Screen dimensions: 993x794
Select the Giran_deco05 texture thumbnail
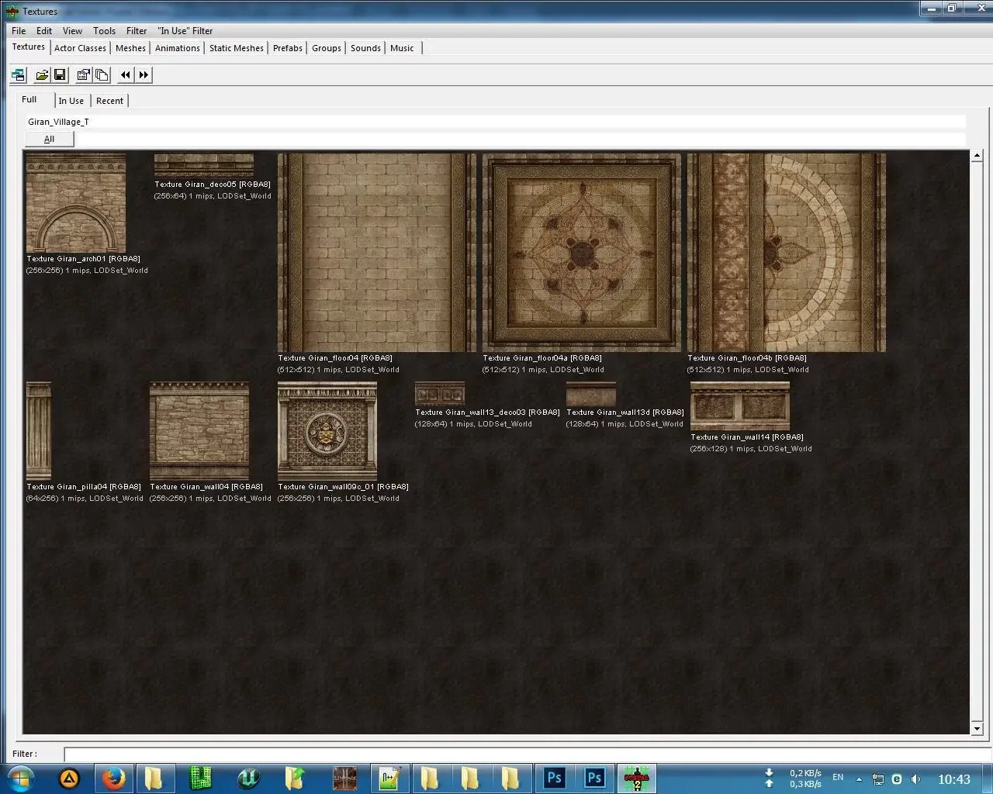pos(203,166)
